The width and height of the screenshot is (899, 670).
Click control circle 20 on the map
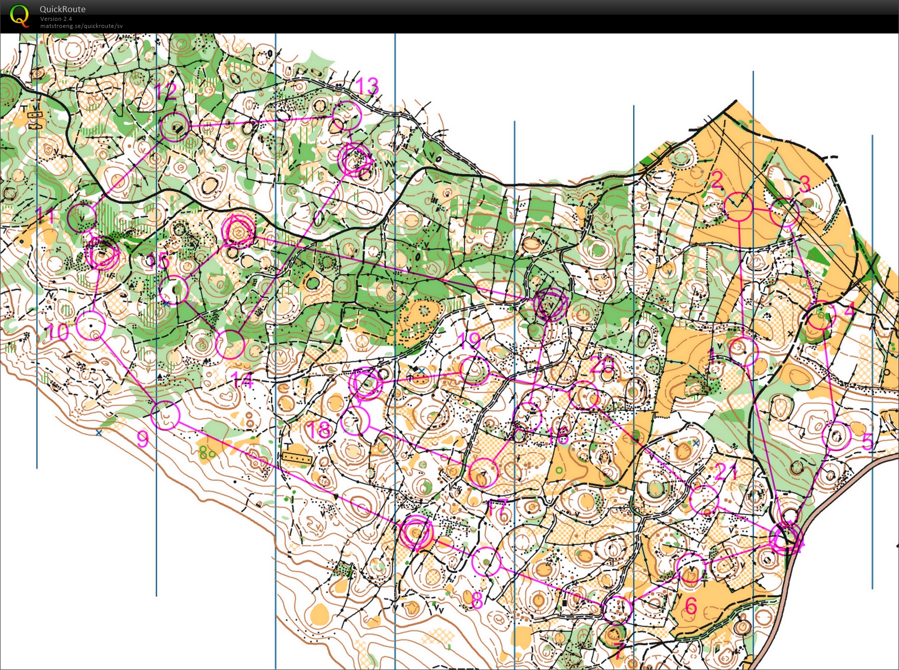[x=584, y=396]
